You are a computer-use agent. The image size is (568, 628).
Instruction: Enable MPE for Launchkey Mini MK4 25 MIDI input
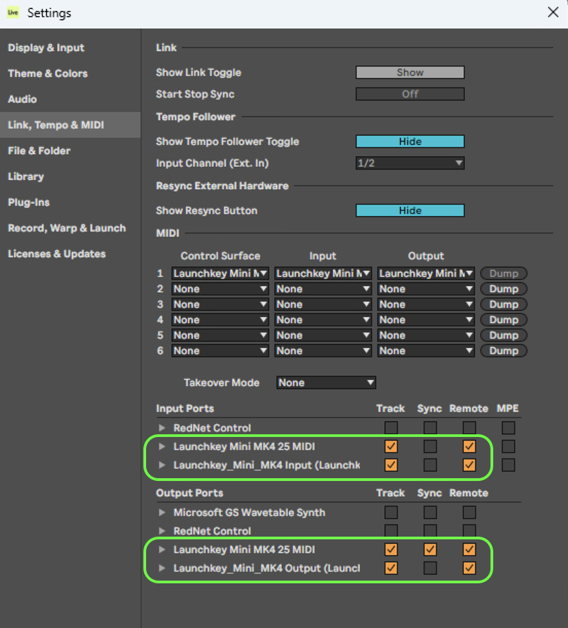[508, 446]
